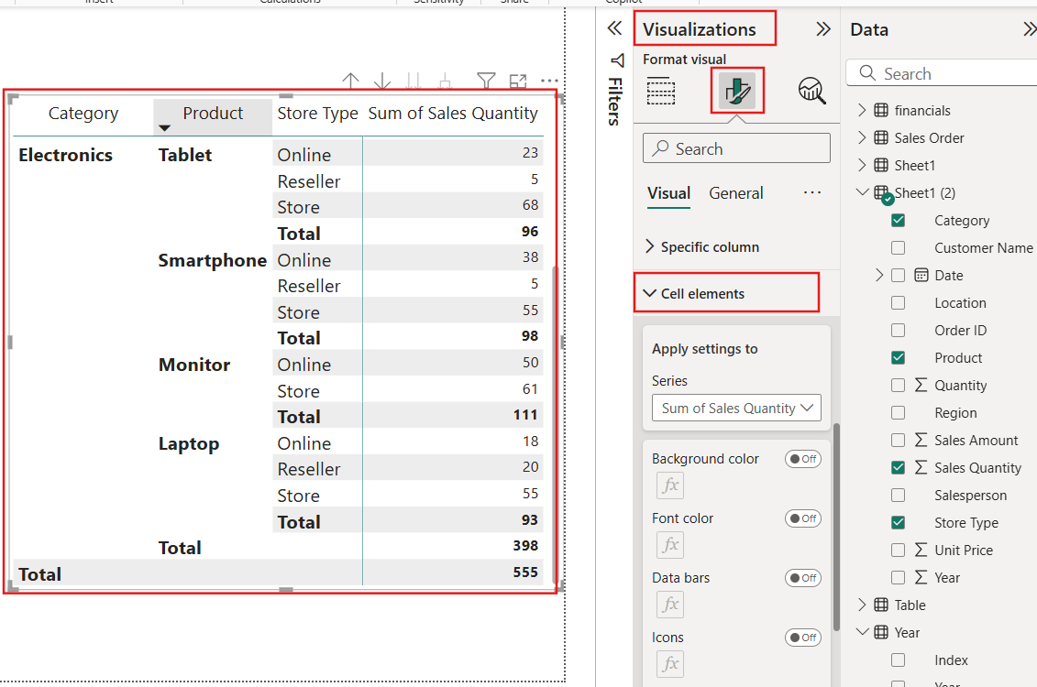
Task: Check the Customer Name field checkbox
Action: coord(899,247)
